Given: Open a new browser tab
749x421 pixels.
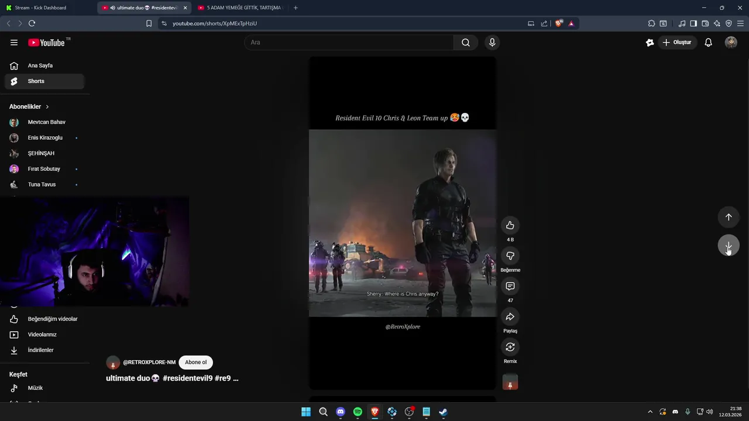Looking at the screenshot, I should point(296,8).
